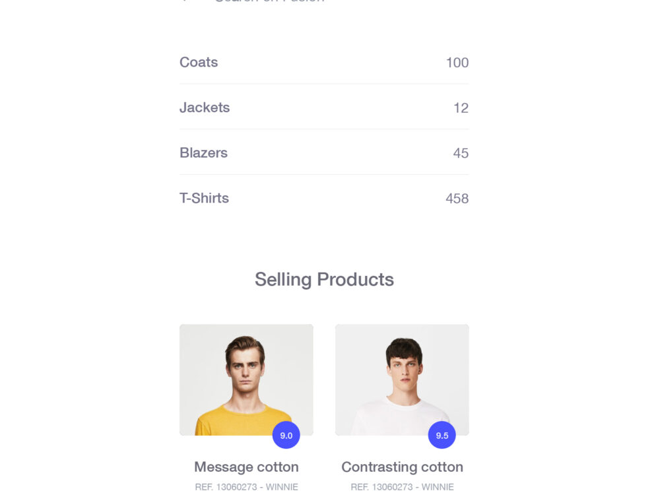The width and height of the screenshot is (660, 495).
Task: Open the T-Shirts category
Action: tap(204, 198)
